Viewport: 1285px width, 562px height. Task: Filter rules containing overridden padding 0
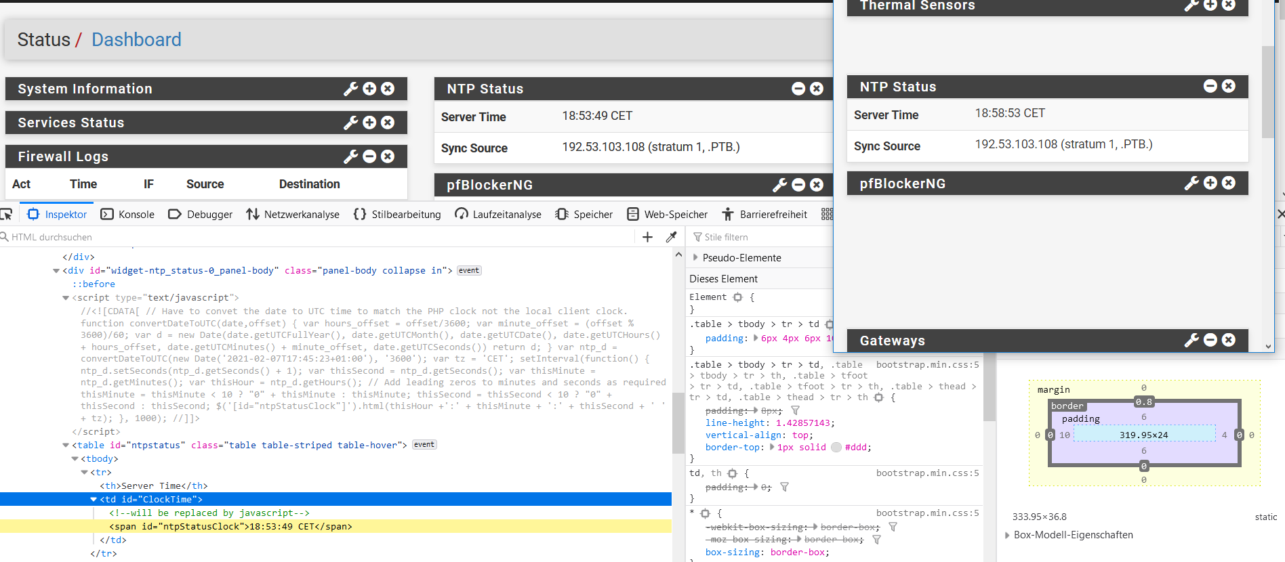point(784,487)
